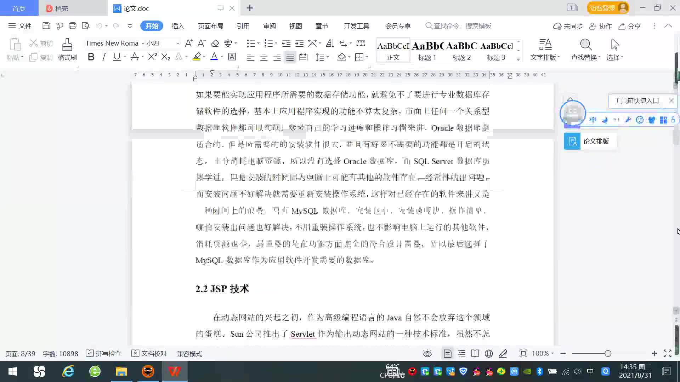Click center alignment icon
The width and height of the screenshot is (680, 382).
point(264,57)
